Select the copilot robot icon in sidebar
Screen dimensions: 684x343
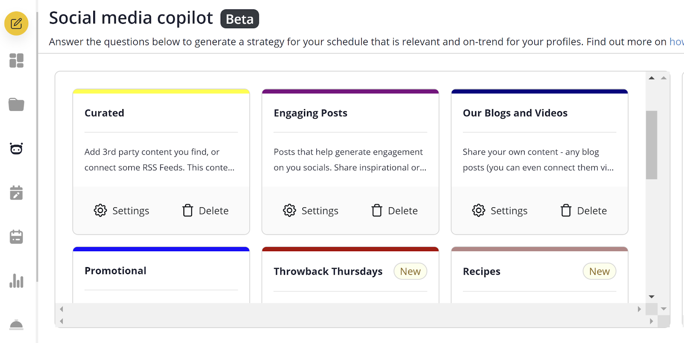(x=16, y=149)
